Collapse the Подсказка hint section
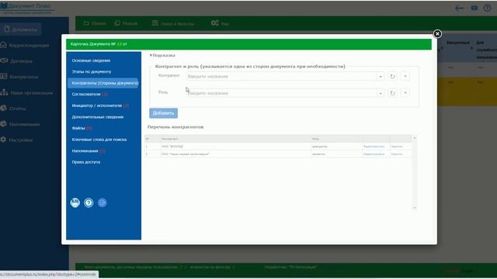 [x=162, y=55]
